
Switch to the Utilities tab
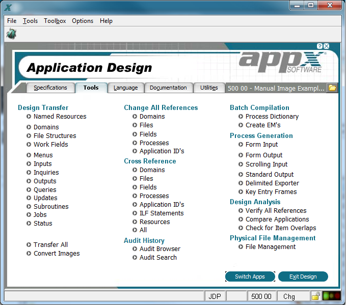209,88
